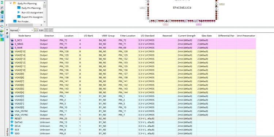
Task: Select the VGAD[10] node name cell
Action: 24,70
